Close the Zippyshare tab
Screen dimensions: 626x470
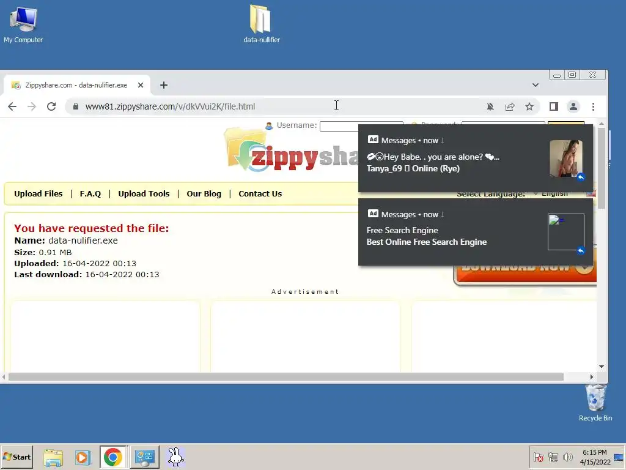pos(141,85)
